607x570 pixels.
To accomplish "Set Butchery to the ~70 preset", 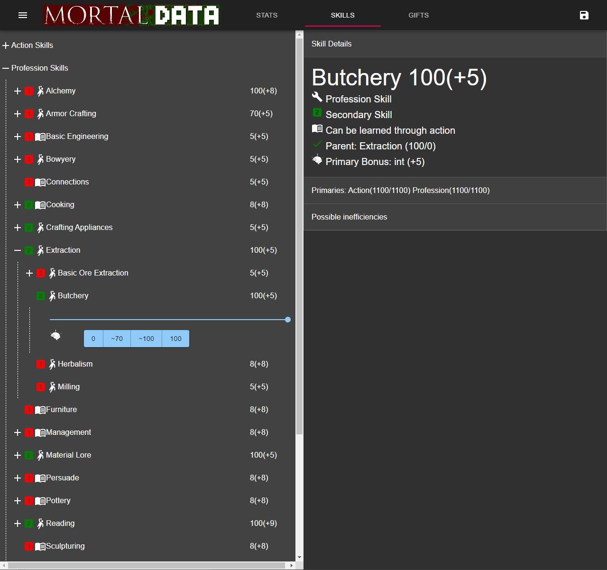I will point(117,339).
